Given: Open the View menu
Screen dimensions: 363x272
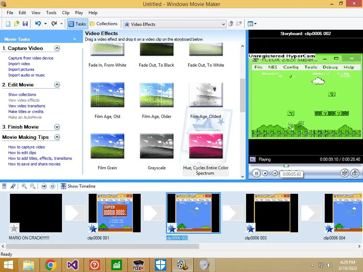Looking at the screenshot, I should [36, 13].
